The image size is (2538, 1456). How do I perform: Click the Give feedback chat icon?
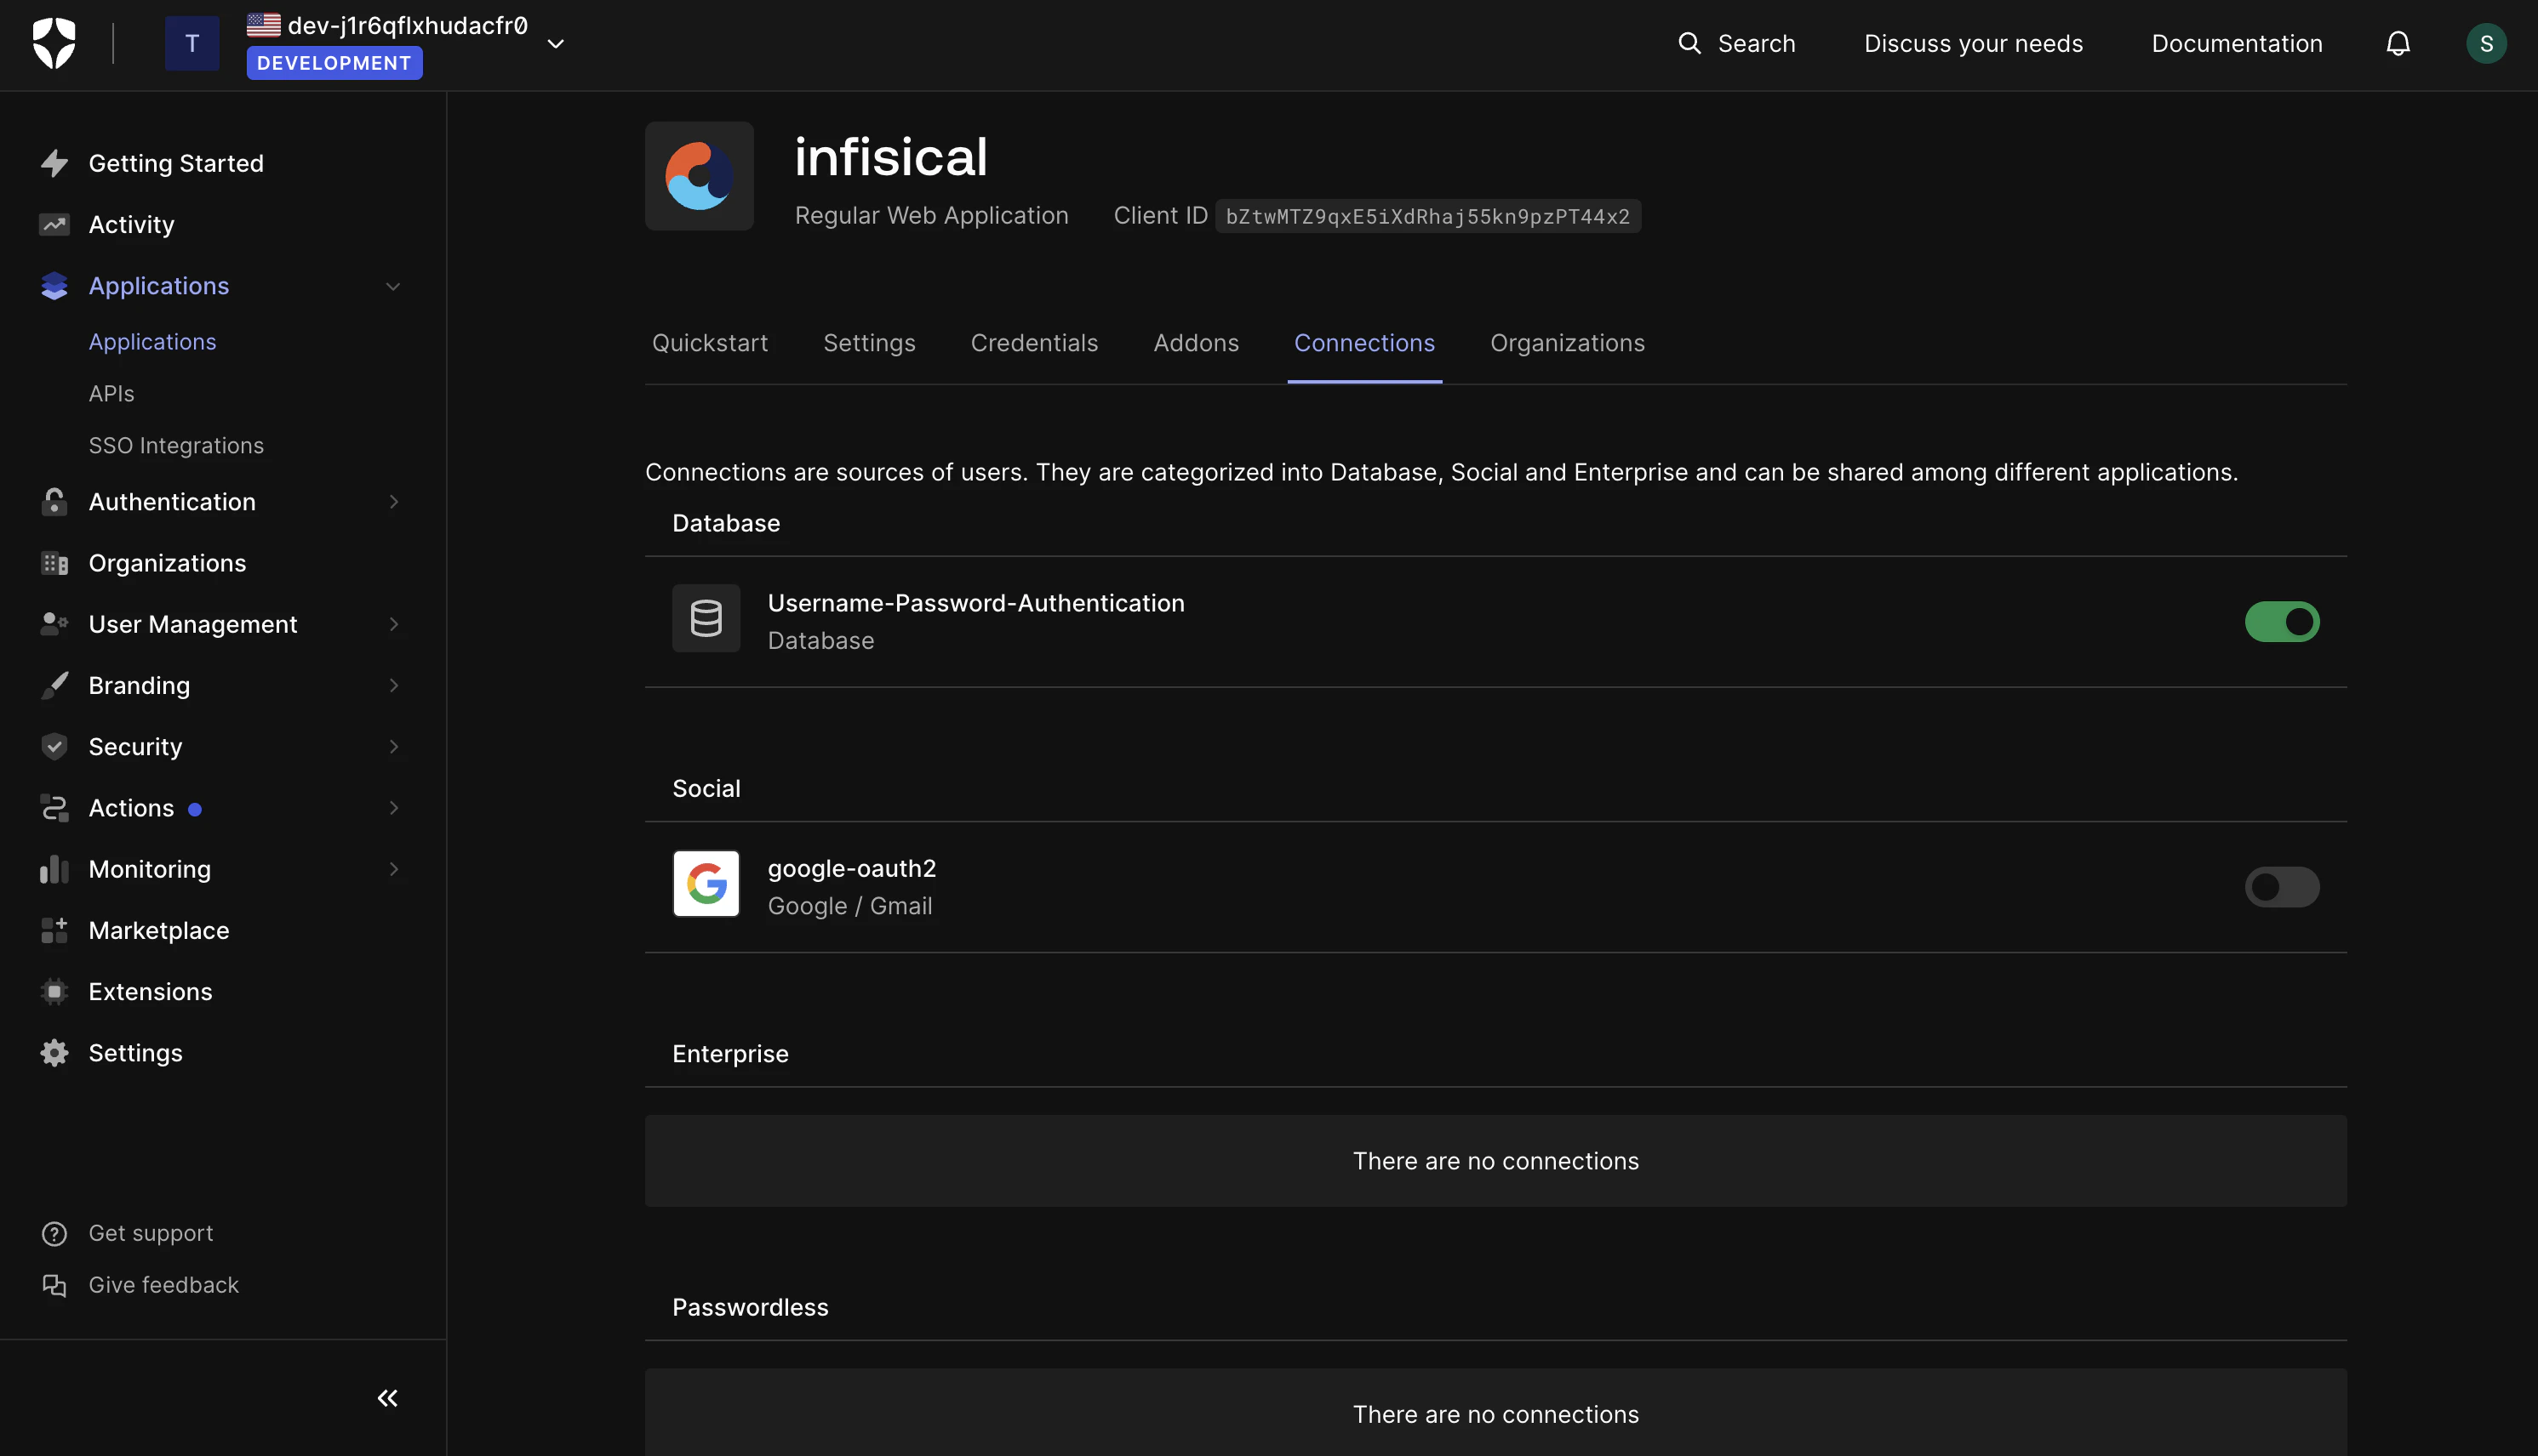click(x=54, y=1285)
